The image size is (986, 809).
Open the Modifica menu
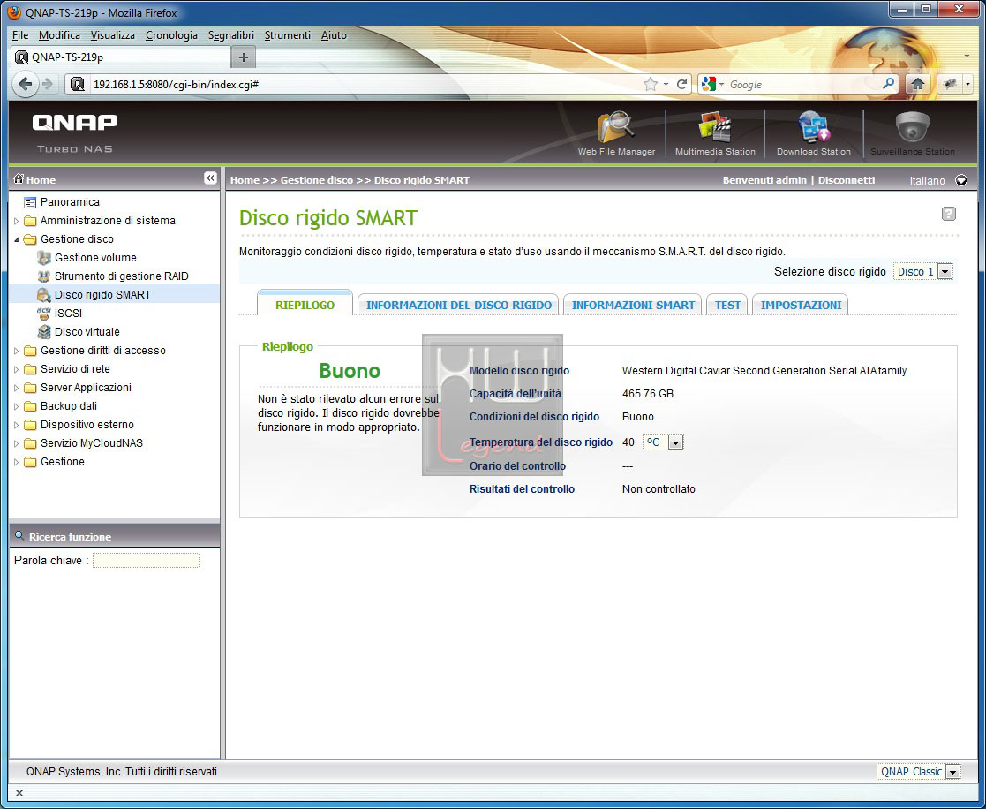(x=59, y=35)
